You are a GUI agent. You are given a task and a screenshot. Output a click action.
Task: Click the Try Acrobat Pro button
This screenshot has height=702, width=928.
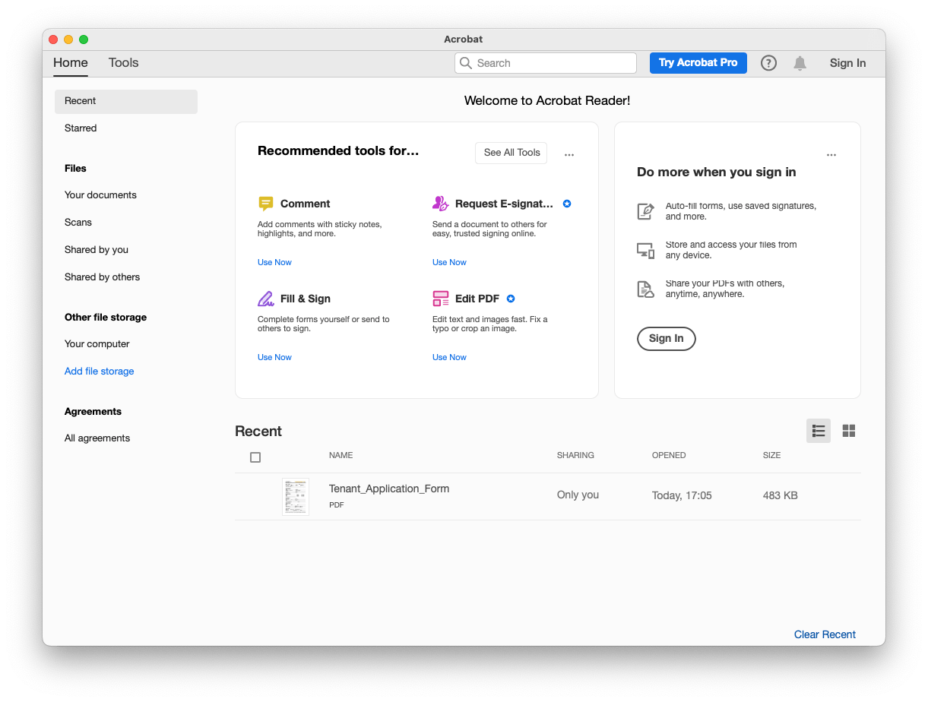point(698,63)
